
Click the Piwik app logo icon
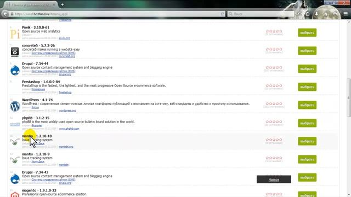(x=15, y=34)
